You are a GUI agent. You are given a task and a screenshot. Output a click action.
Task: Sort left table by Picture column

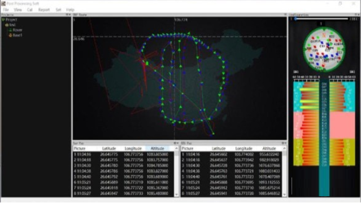[x=80, y=148]
